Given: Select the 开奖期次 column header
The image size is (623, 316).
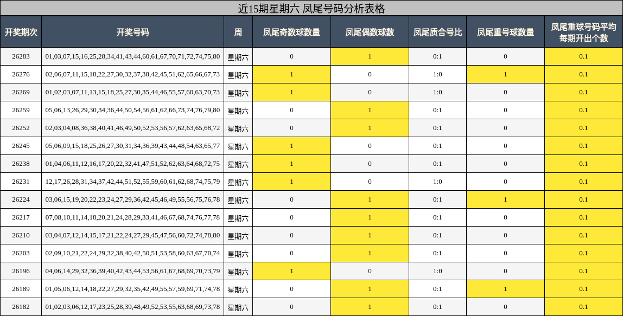Looking at the screenshot, I should point(21,32).
